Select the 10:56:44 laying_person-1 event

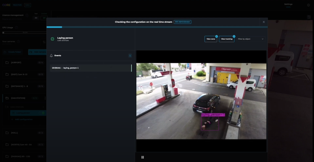tap(91, 68)
